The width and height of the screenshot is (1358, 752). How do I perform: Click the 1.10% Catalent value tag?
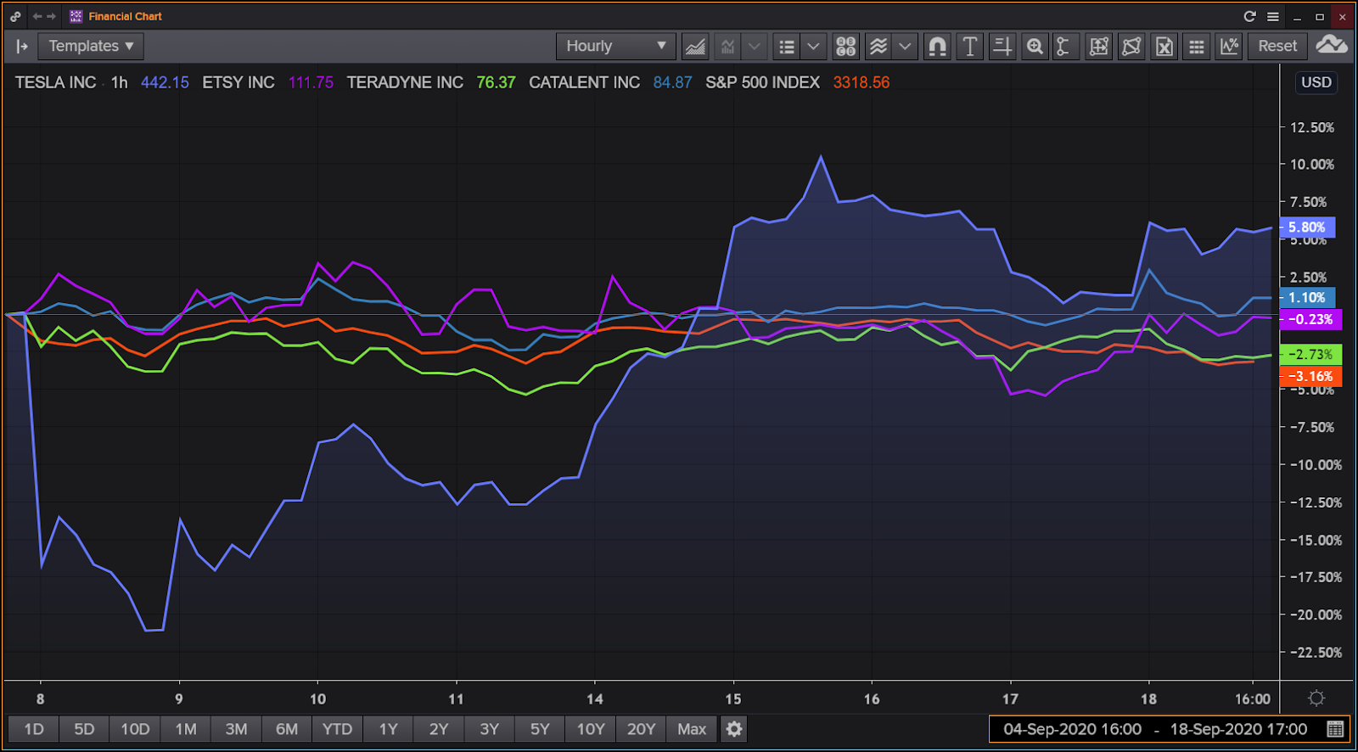[1307, 298]
